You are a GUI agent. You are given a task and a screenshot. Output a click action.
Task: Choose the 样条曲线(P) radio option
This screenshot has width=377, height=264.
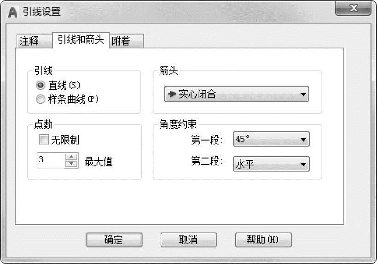click(x=40, y=99)
